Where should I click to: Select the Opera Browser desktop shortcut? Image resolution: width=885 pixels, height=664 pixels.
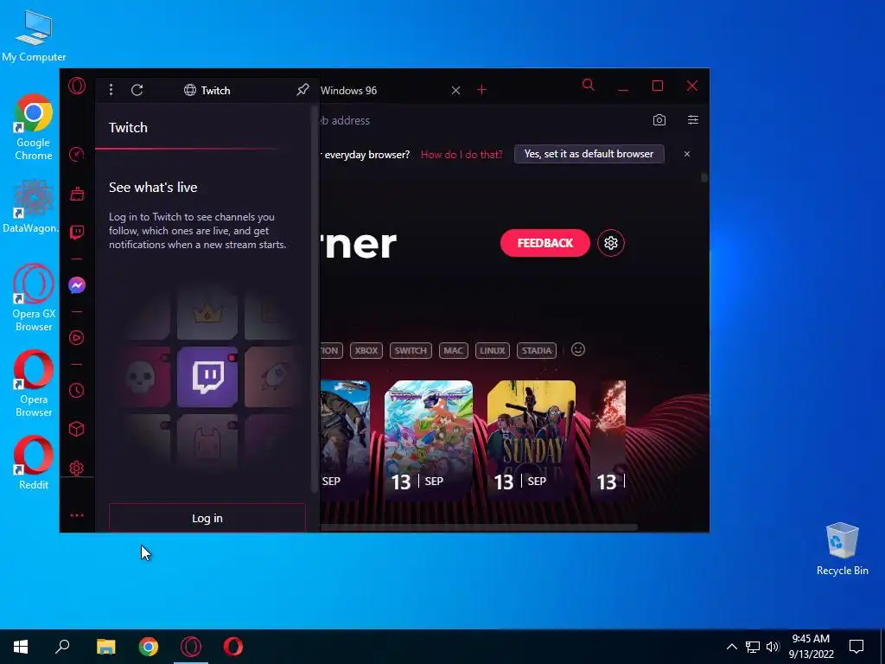click(34, 384)
